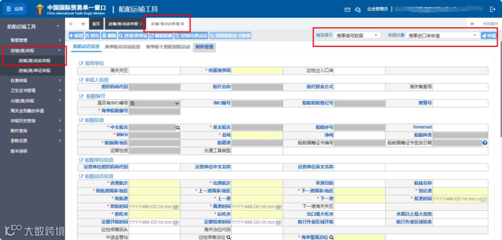Click the 前吃水 input field
The height and width of the screenshot is (240, 502).
tap(155, 214)
